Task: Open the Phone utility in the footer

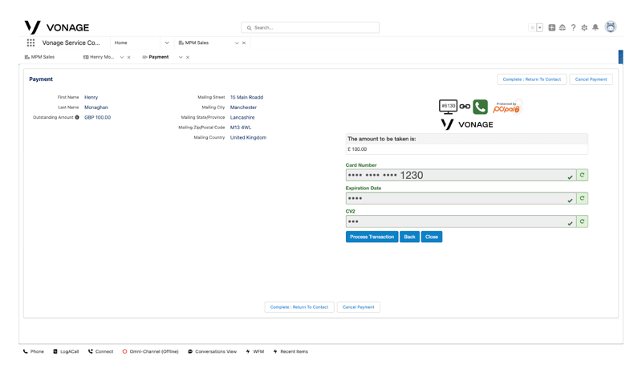Action: coord(34,351)
